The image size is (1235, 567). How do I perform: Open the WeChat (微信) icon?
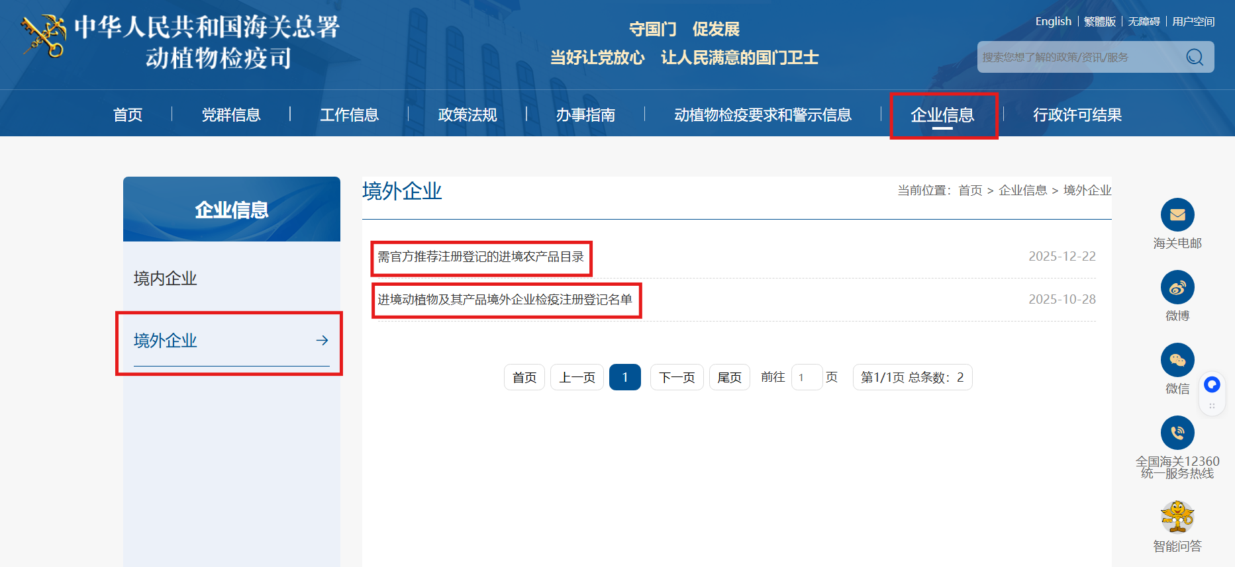click(x=1177, y=361)
